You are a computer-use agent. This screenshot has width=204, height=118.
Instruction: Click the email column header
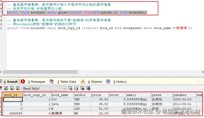click(x=139, y=95)
